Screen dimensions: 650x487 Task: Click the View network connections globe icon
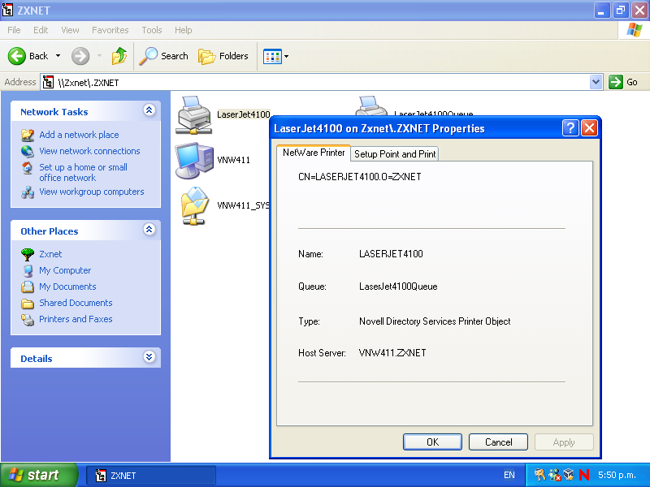click(28, 151)
